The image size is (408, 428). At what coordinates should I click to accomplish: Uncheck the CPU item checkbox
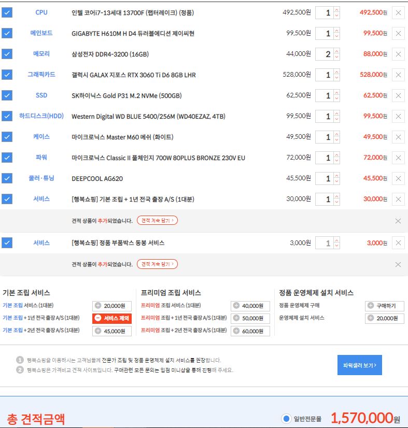tap(7, 12)
